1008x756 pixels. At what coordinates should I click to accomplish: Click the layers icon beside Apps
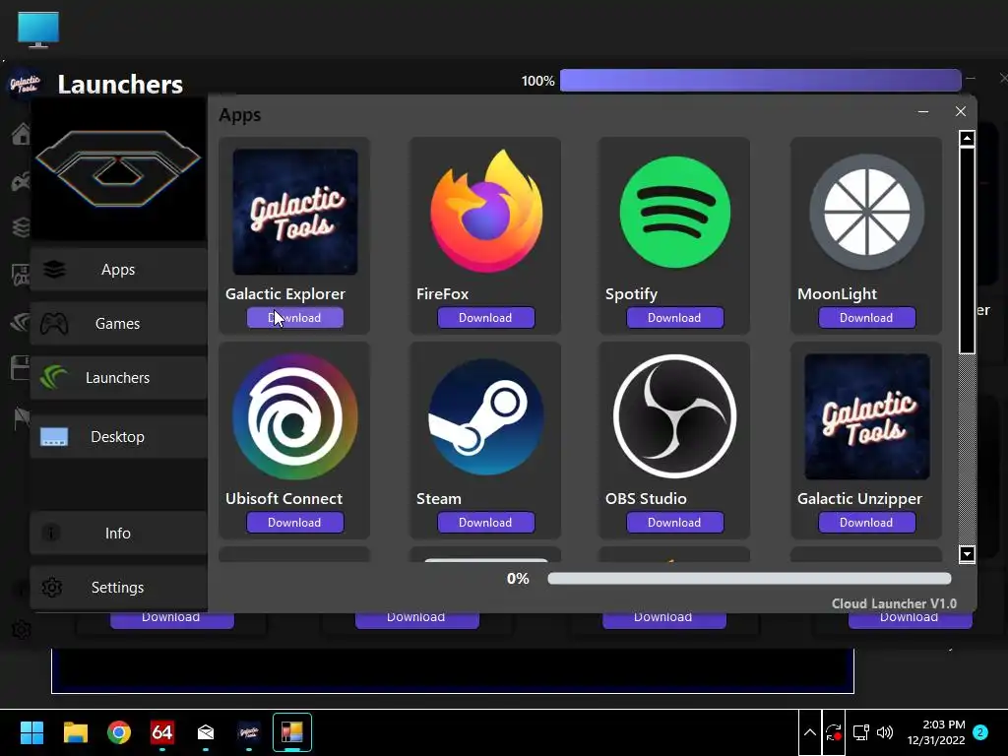[x=55, y=270]
